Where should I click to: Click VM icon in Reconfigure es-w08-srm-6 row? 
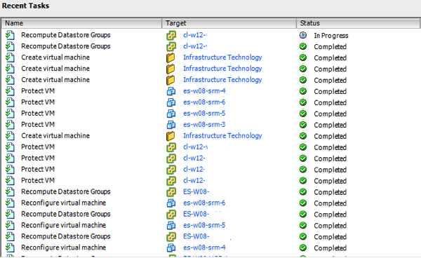[171, 203]
